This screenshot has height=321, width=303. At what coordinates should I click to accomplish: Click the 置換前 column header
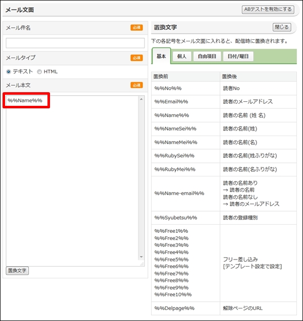[x=186, y=77]
